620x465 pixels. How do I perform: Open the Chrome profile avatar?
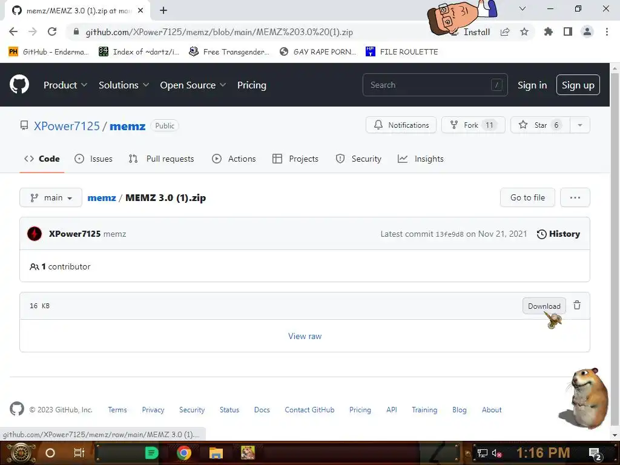[587, 31]
